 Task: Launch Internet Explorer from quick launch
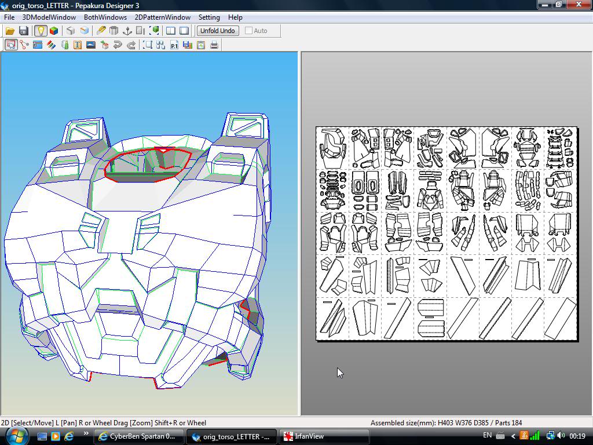click(x=69, y=436)
